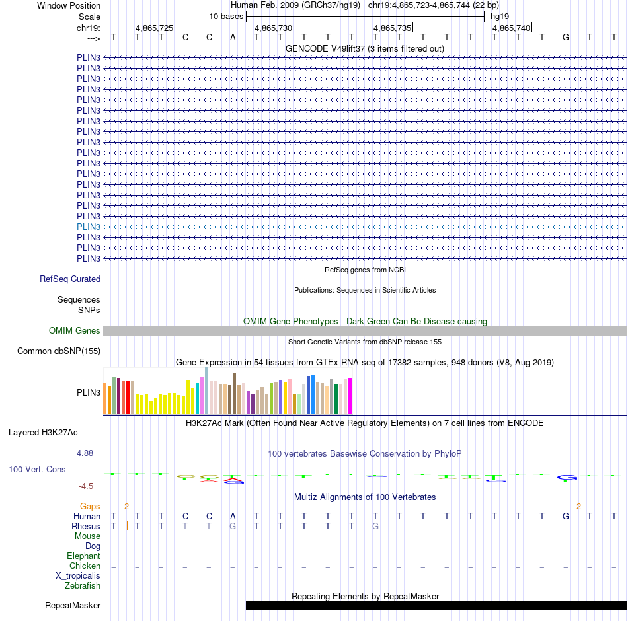Screen dimensions: 628x621
Task: Click the chr19: ruler label
Action: coord(88,28)
